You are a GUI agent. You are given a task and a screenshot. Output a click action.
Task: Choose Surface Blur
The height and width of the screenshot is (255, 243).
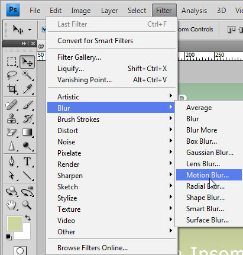(209, 220)
